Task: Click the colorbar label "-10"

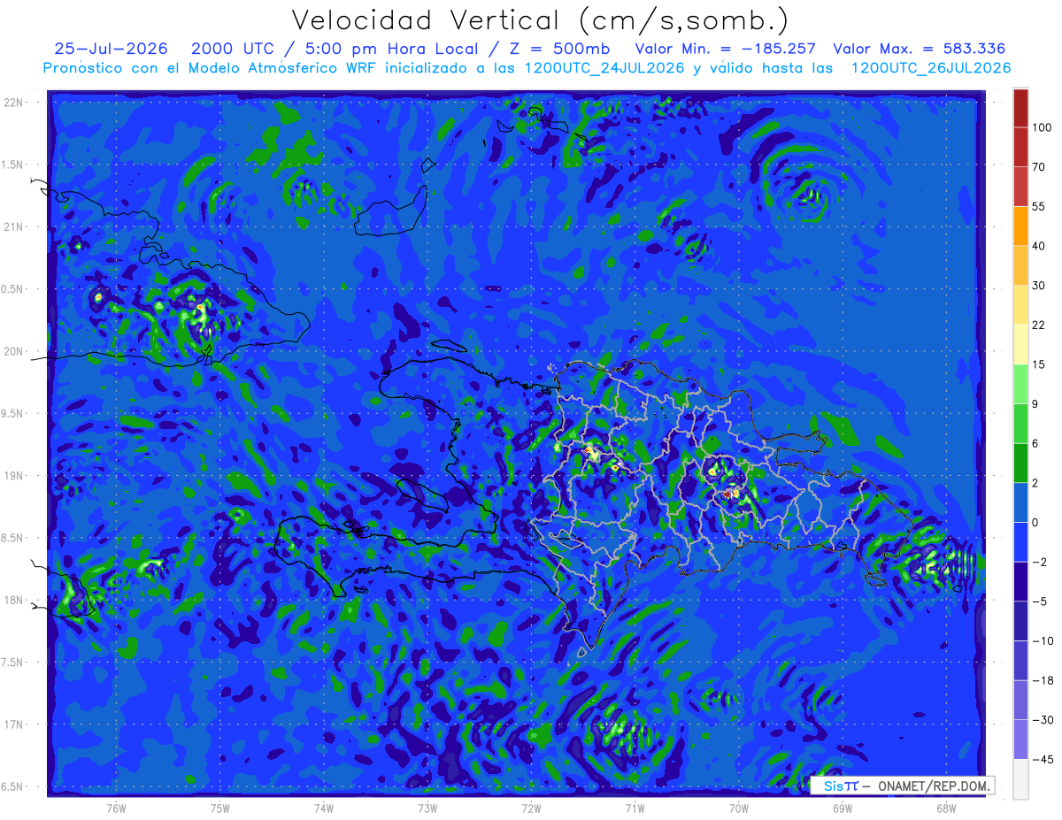Action: [x=1042, y=640]
